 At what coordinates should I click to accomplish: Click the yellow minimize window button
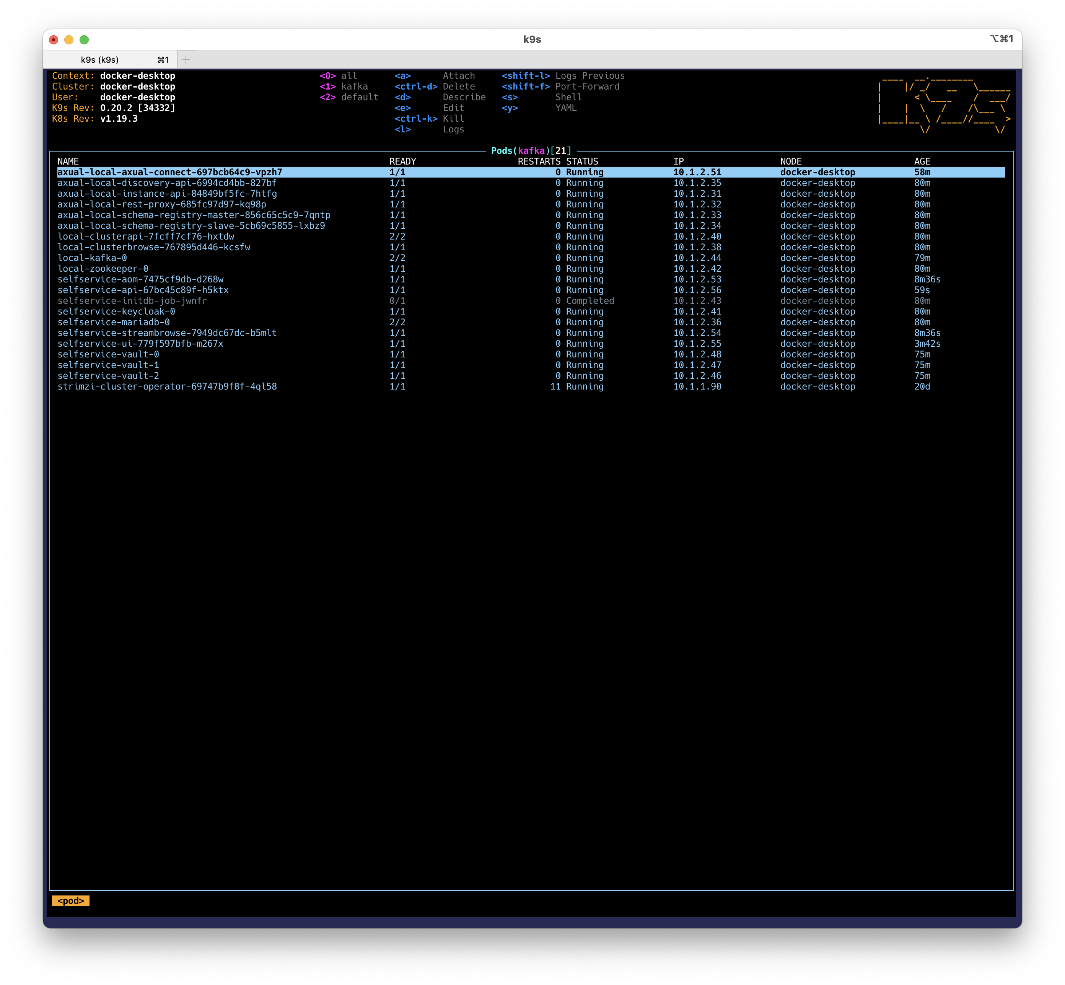69,39
